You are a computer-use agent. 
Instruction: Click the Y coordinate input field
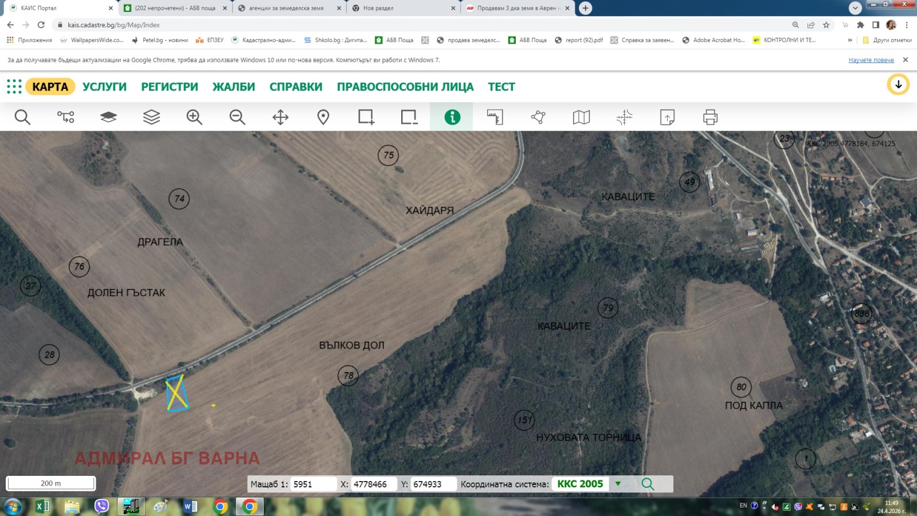pyautogui.click(x=433, y=484)
